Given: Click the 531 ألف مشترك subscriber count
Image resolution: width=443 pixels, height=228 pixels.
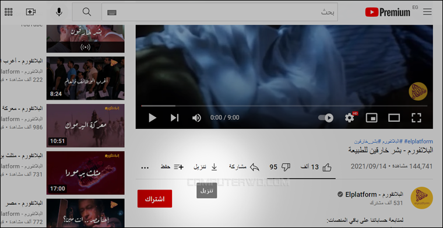Looking at the screenshot, I should [386, 203].
